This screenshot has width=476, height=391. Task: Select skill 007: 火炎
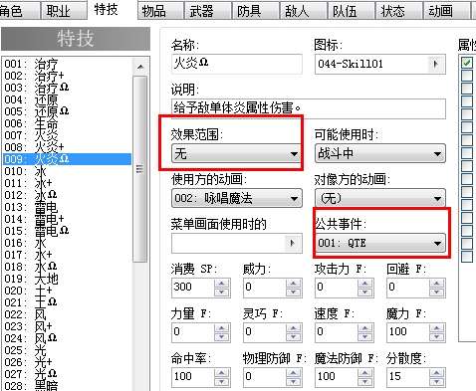[x=68, y=135]
